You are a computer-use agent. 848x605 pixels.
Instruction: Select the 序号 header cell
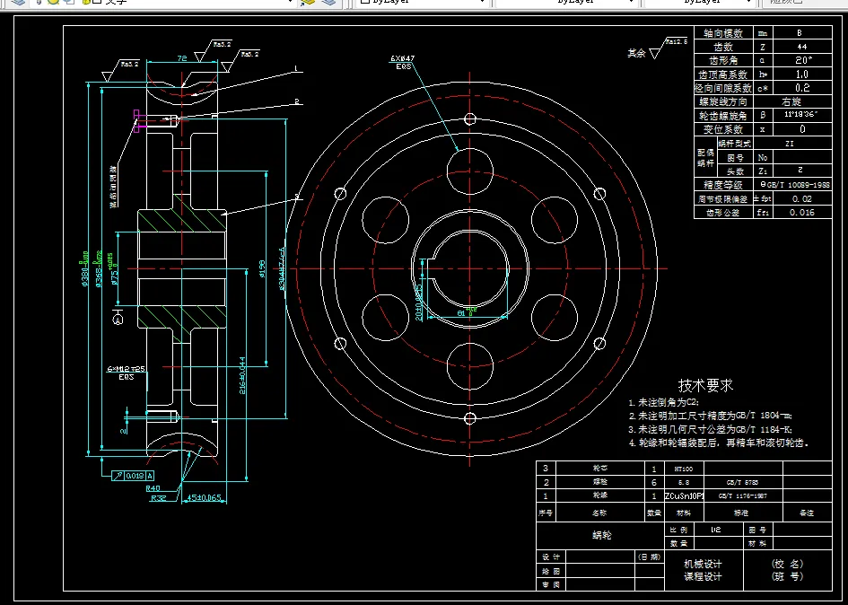(x=546, y=513)
